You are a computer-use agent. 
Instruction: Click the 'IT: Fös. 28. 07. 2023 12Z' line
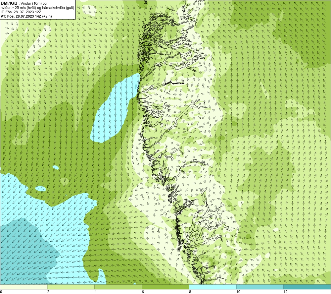(21, 12)
